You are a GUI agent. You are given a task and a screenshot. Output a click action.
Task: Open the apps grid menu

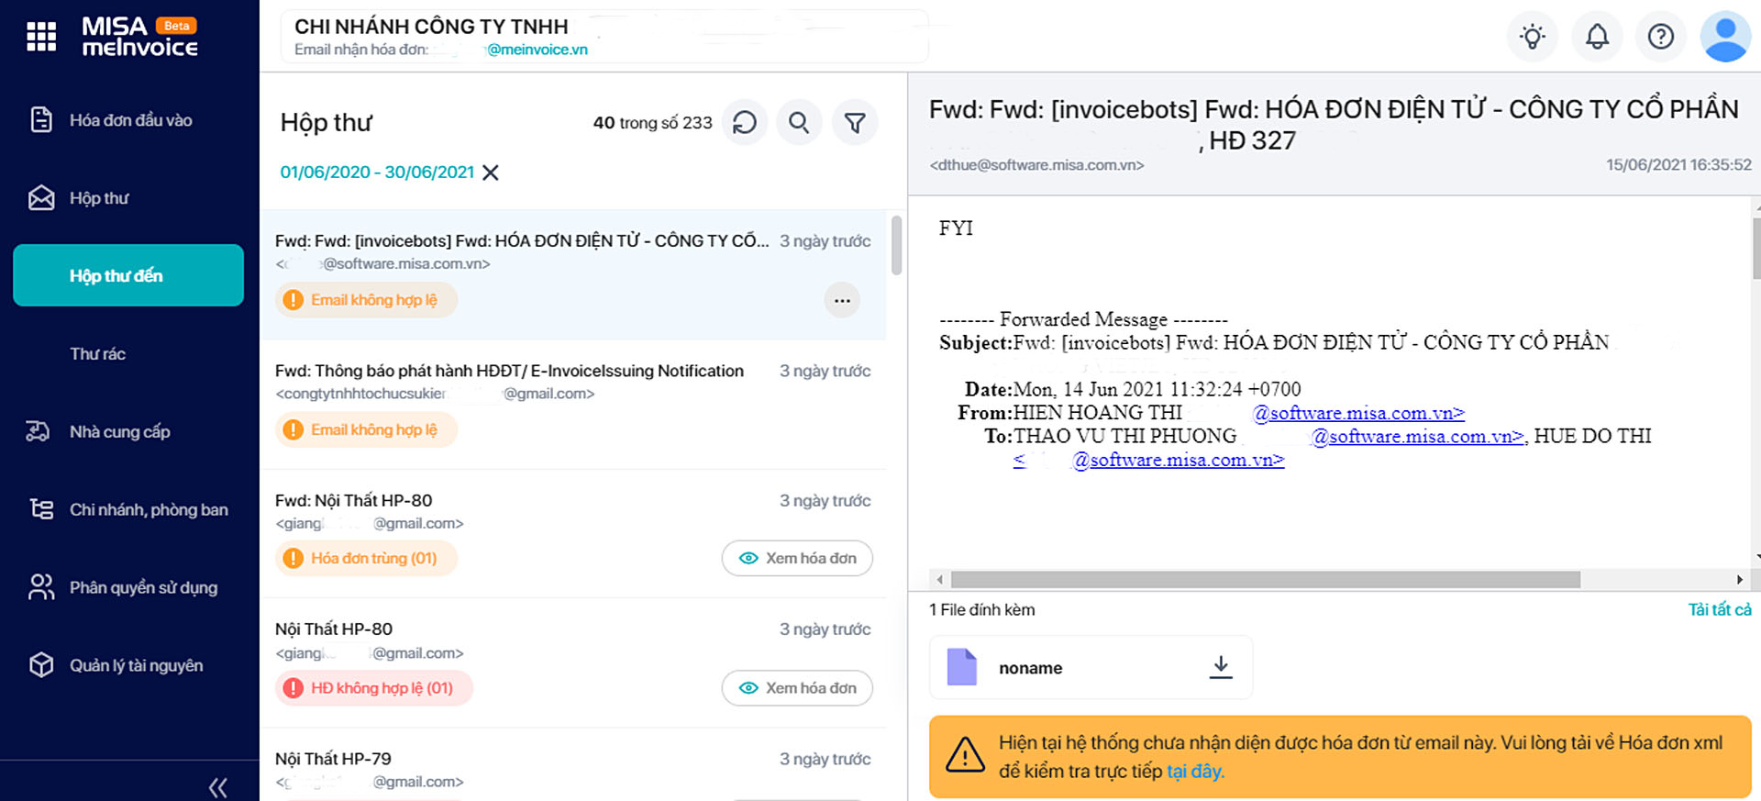point(41,37)
